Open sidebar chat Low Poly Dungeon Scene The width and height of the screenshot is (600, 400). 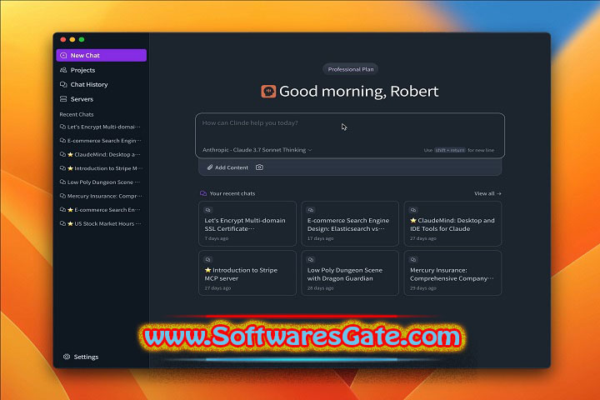pos(101,182)
